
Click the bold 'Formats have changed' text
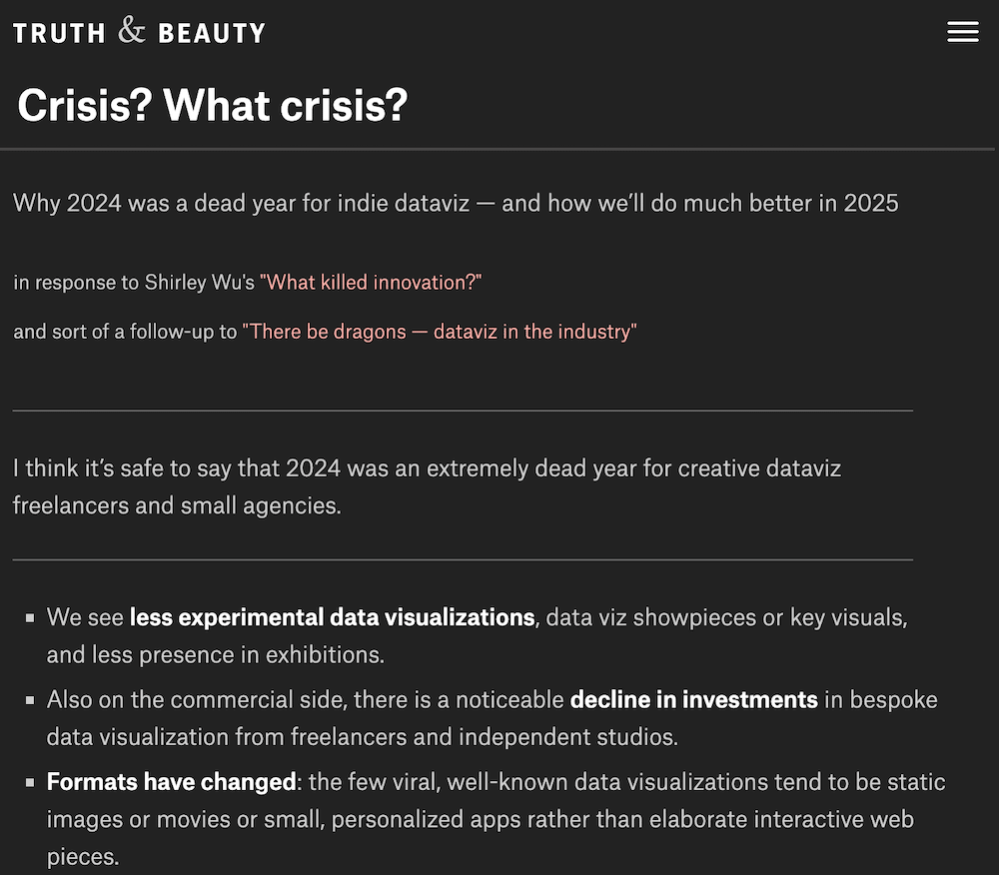pyautogui.click(x=172, y=781)
